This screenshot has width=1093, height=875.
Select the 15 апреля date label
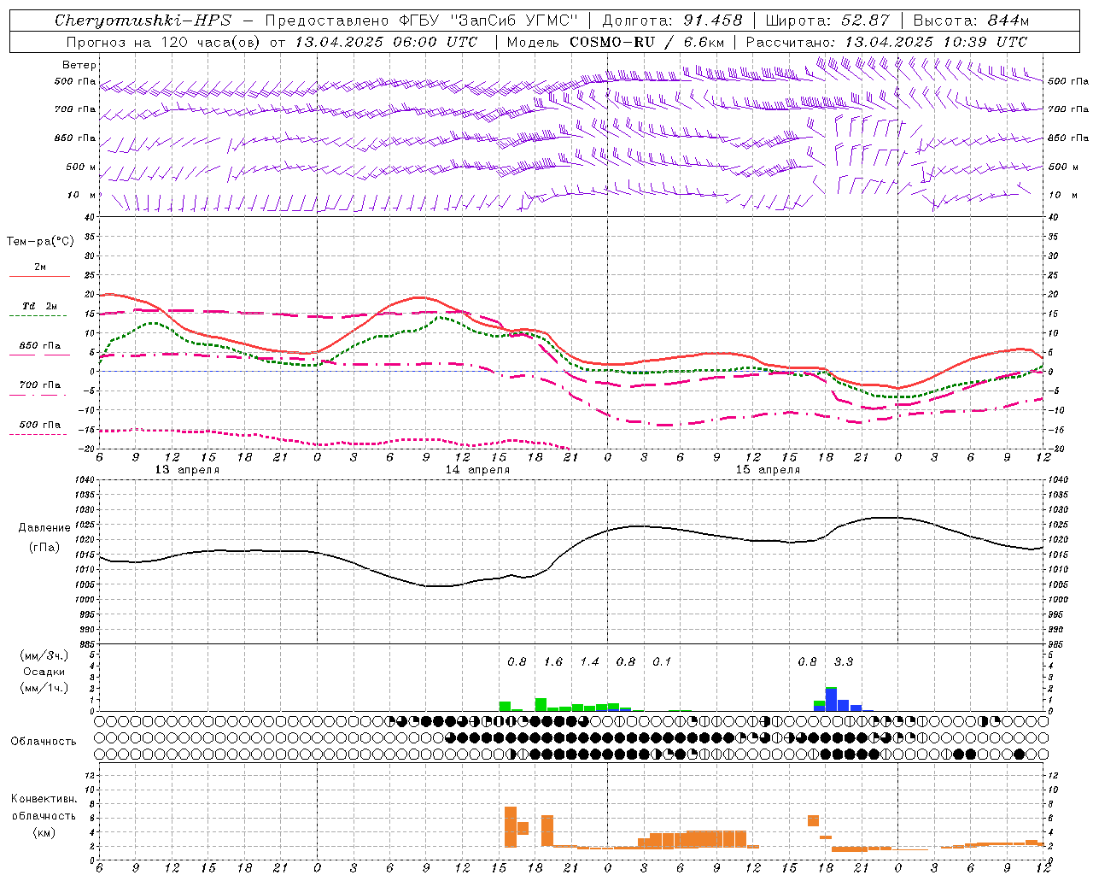768,470
